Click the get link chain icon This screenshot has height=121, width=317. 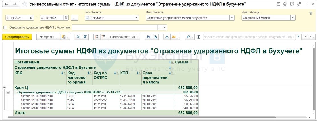point(299,4)
